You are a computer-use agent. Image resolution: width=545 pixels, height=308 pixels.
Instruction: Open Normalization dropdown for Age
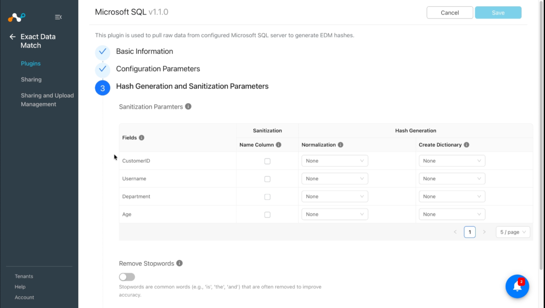tap(335, 214)
